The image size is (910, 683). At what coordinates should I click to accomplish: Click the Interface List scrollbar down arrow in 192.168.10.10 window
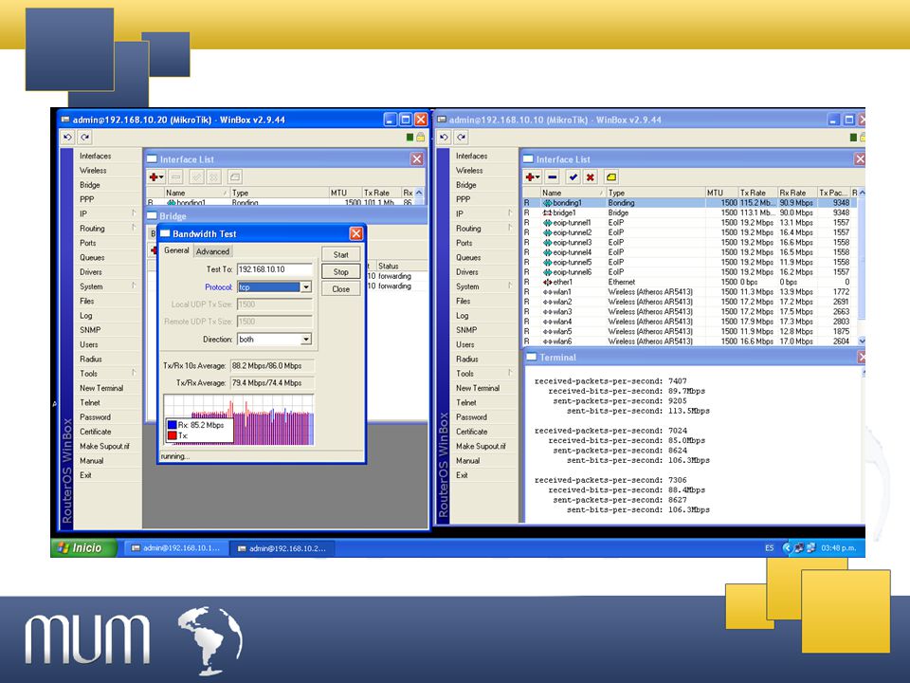(862, 341)
